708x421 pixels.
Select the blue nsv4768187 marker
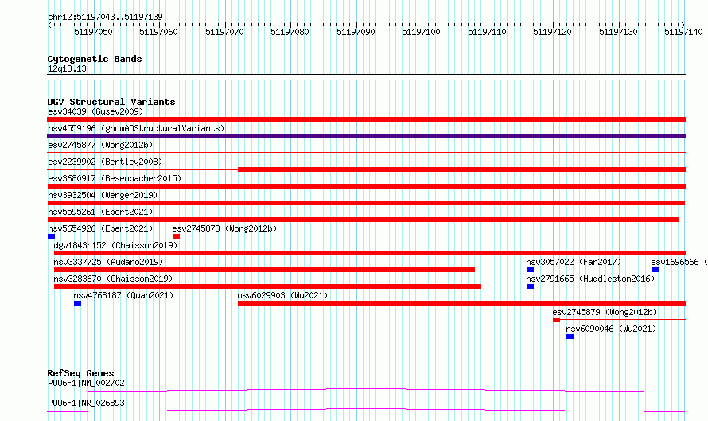coord(78,303)
